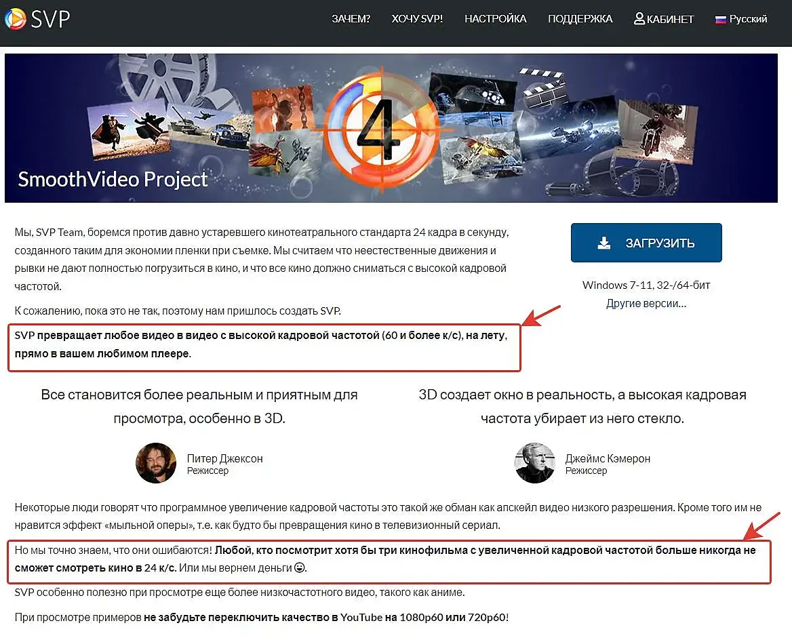Click the text Windows 7-11, 32-/64-бит

pyautogui.click(x=646, y=285)
